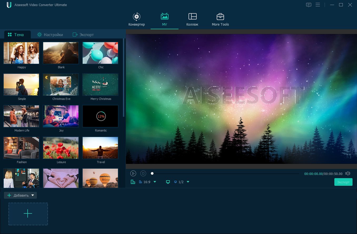Click the Добавить add files button

pyautogui.click(x=18, y=195)
